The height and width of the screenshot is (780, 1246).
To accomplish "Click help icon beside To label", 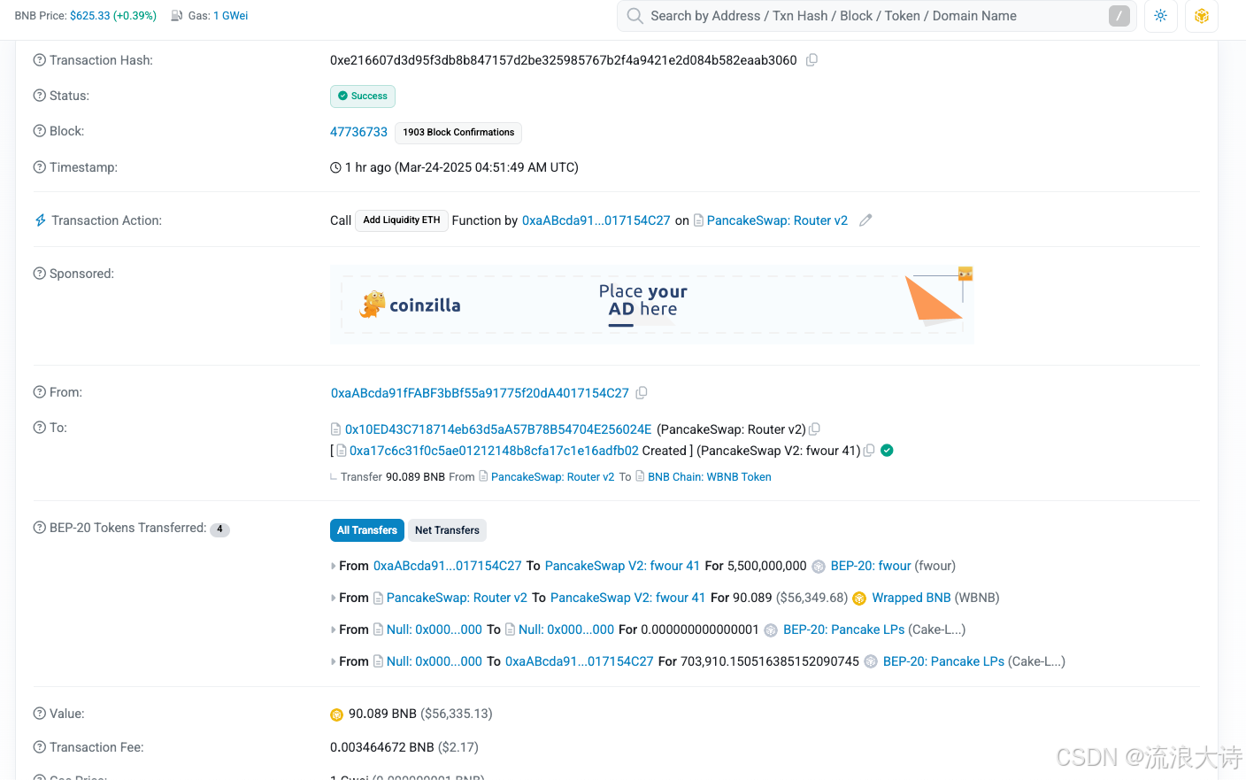I will click(x=40, y=428).
